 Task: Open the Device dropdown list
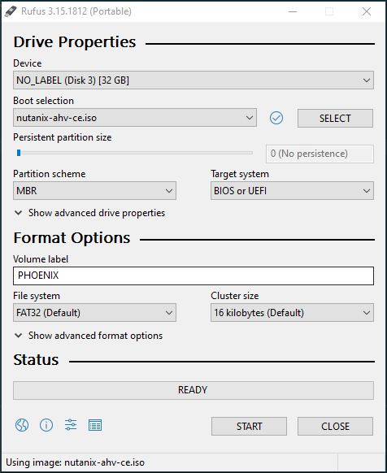[x=193, y=80]
